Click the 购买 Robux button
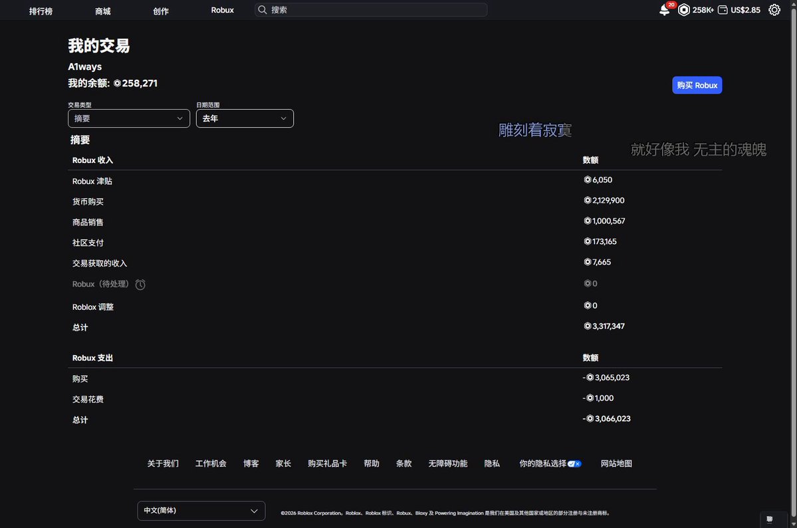Viewport: 797px width, 528px height. click(x=697, y=86)
